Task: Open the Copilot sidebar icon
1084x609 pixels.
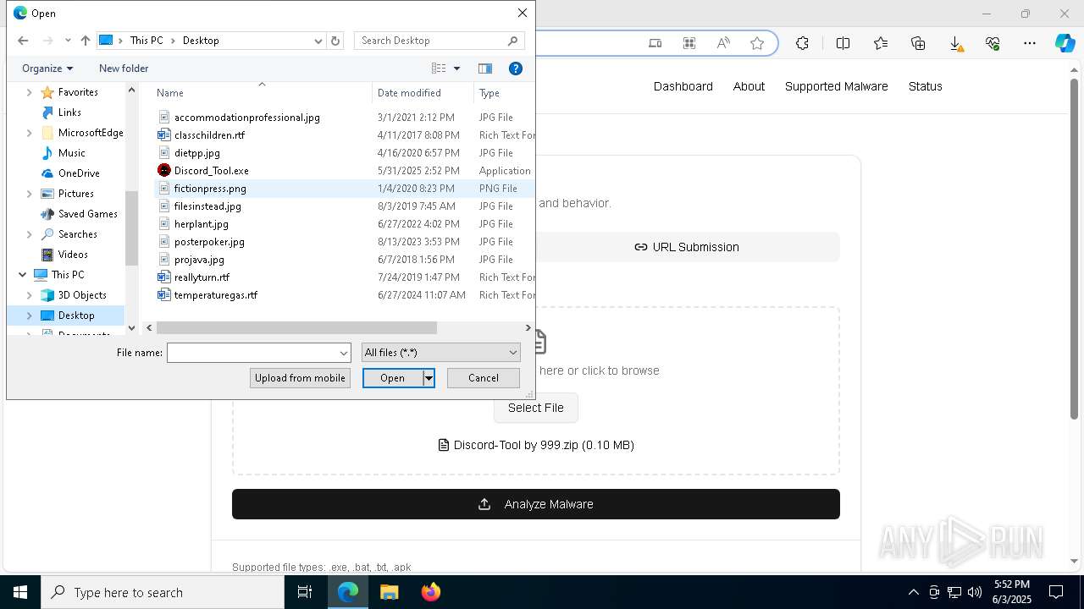Action: [x=1065, y=43]
